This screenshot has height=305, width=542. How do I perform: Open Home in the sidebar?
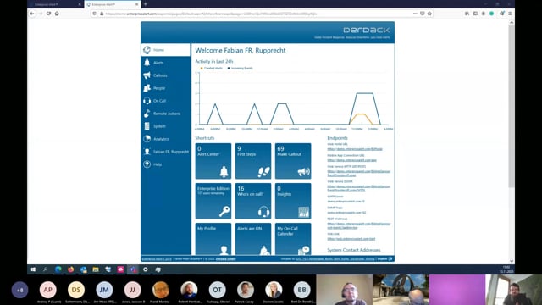(x=166, y=50)
